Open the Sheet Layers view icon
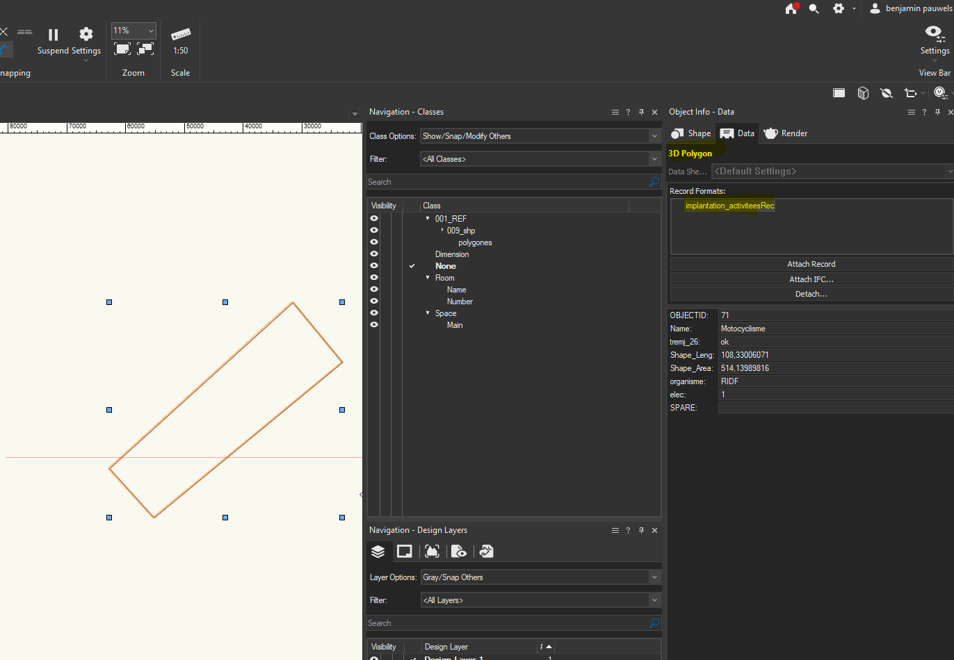This screenshot has height=660, width=954. tap(404, 551)
